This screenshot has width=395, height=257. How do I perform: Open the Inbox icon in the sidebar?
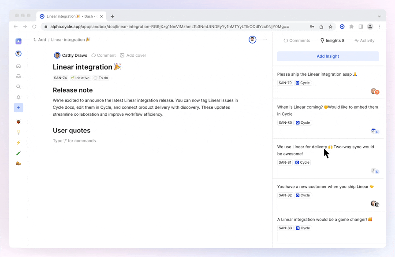(19, 76)
